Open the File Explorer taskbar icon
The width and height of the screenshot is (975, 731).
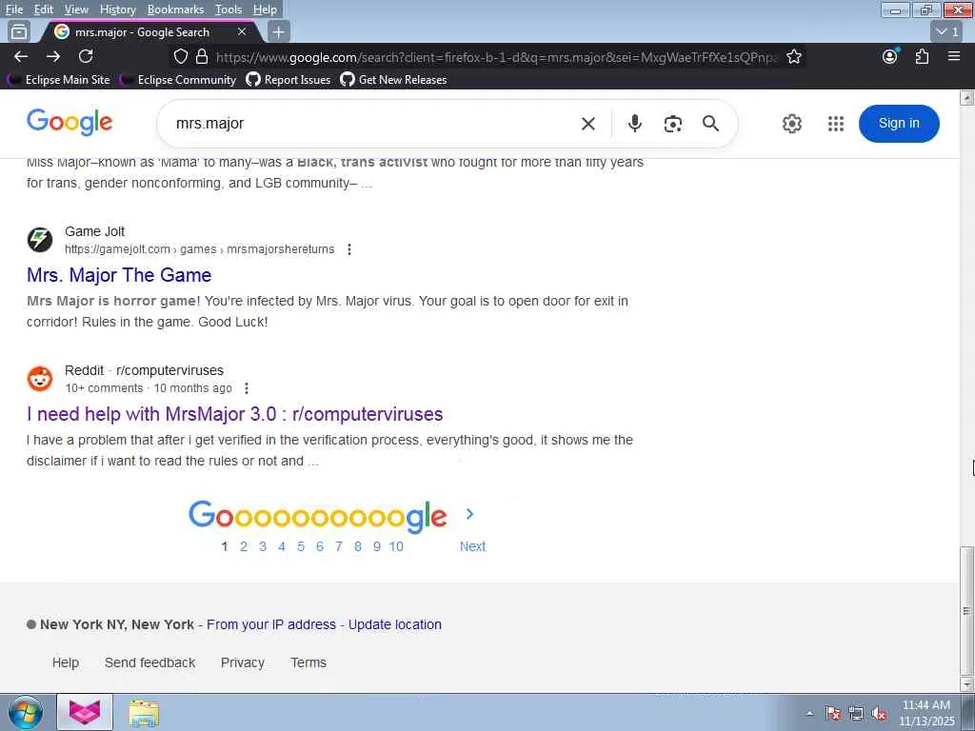[x=144, y=713]
